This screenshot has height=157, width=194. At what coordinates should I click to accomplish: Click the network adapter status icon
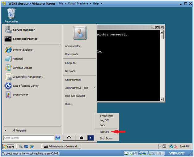[x=140, y=153]
